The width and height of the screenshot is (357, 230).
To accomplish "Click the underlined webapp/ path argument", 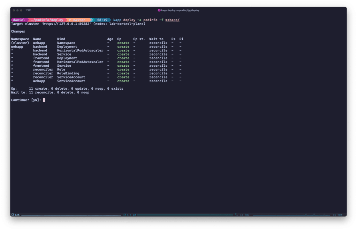I will click(173, 20).
